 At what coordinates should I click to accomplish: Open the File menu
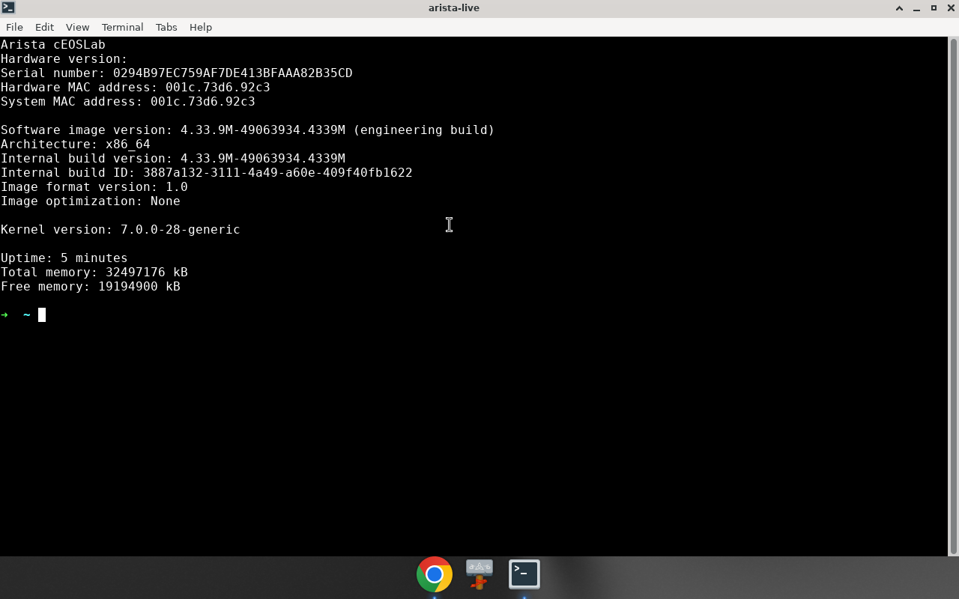coord(14,27)
